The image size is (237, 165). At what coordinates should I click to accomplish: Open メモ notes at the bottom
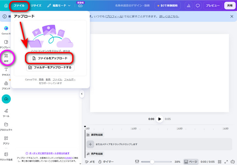tap(90, 162)
